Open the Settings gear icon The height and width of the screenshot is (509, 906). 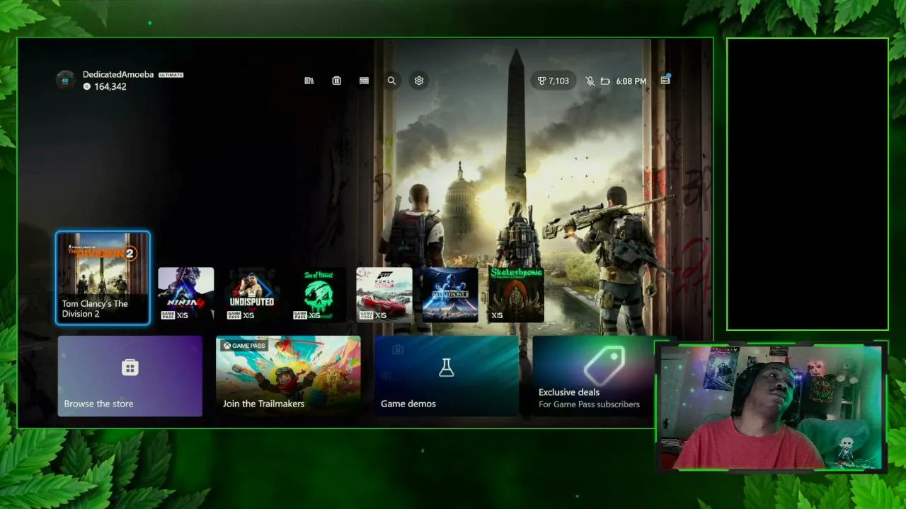pyautogui.click(x=419, y=81)
